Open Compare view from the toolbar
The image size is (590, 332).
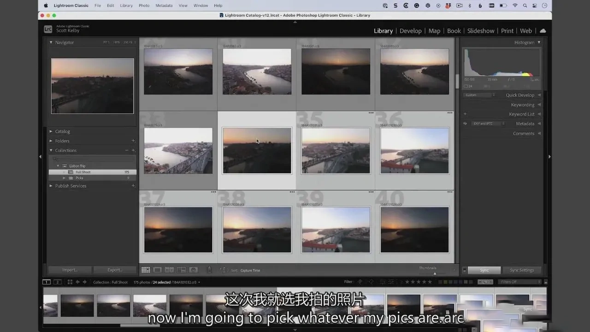click(x=169, y=270)
